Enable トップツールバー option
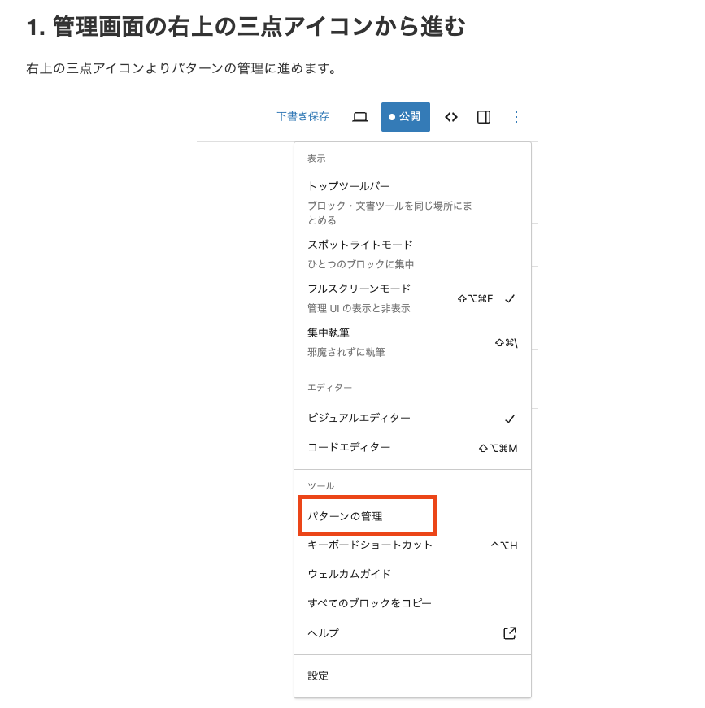705x708 pixels. click(412, 202)
